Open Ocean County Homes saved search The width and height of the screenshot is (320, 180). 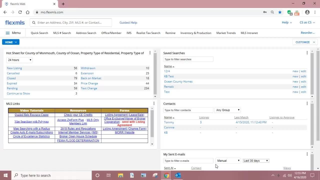coord(178,81)
